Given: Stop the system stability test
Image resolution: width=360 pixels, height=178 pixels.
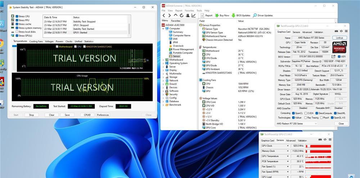Looking at the screenshot, I should (31, 115).
